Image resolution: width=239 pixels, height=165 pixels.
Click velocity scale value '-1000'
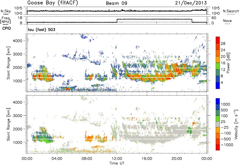pos(227,145)
